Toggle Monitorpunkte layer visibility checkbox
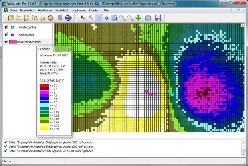 pyautogui.click(x=6, y=27)
